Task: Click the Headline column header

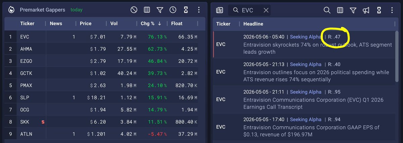Action: click(253, 24)
